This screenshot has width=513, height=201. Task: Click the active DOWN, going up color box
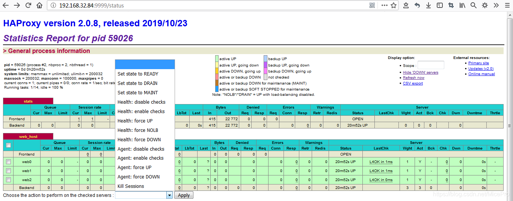(x=217, y=71)
